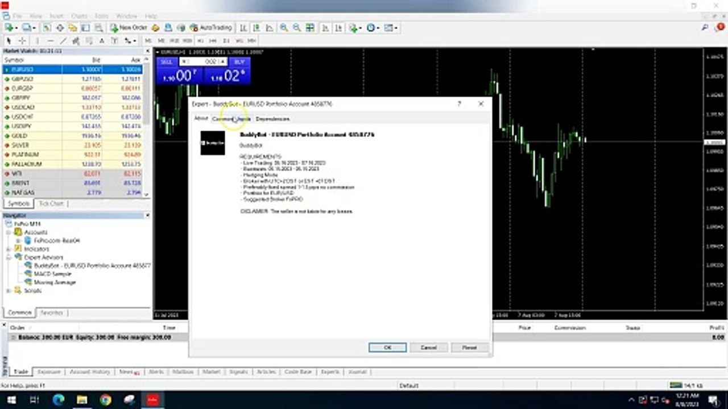
Task: Open the View menu
Action: coord(35,16)
